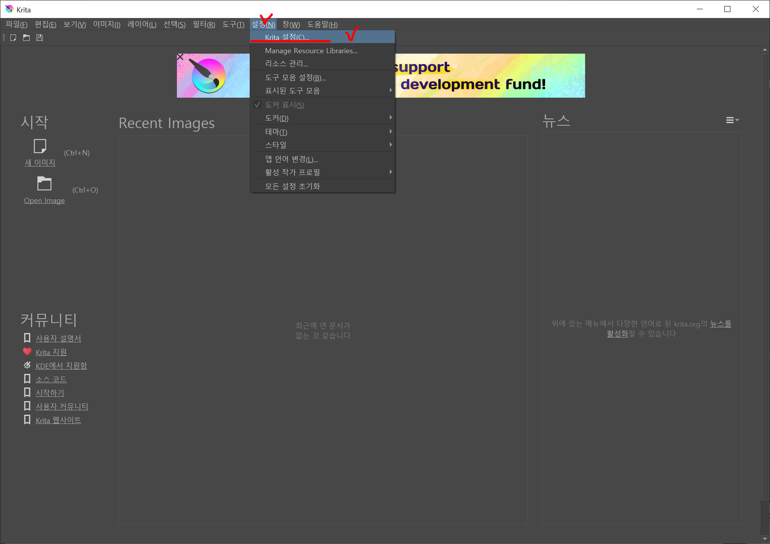
Task: Click the open file folder toolbar icon
Action: coord(26,38)
